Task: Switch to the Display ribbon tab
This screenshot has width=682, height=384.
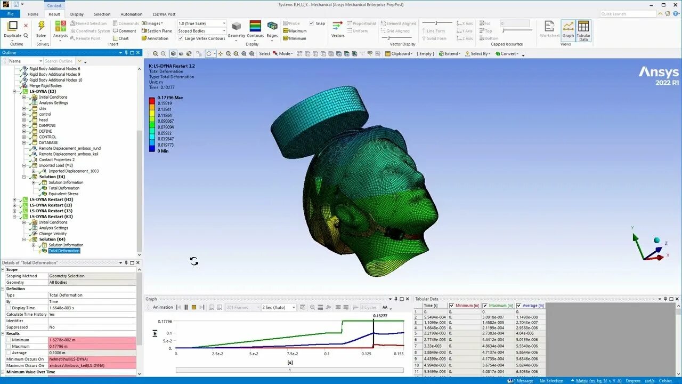Action: coord(77,14)
